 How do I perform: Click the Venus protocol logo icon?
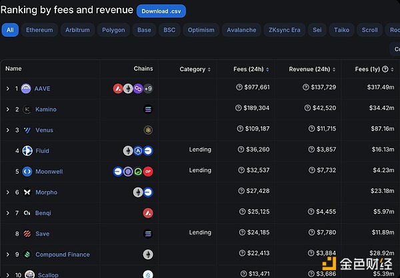(x=27, y=130)
